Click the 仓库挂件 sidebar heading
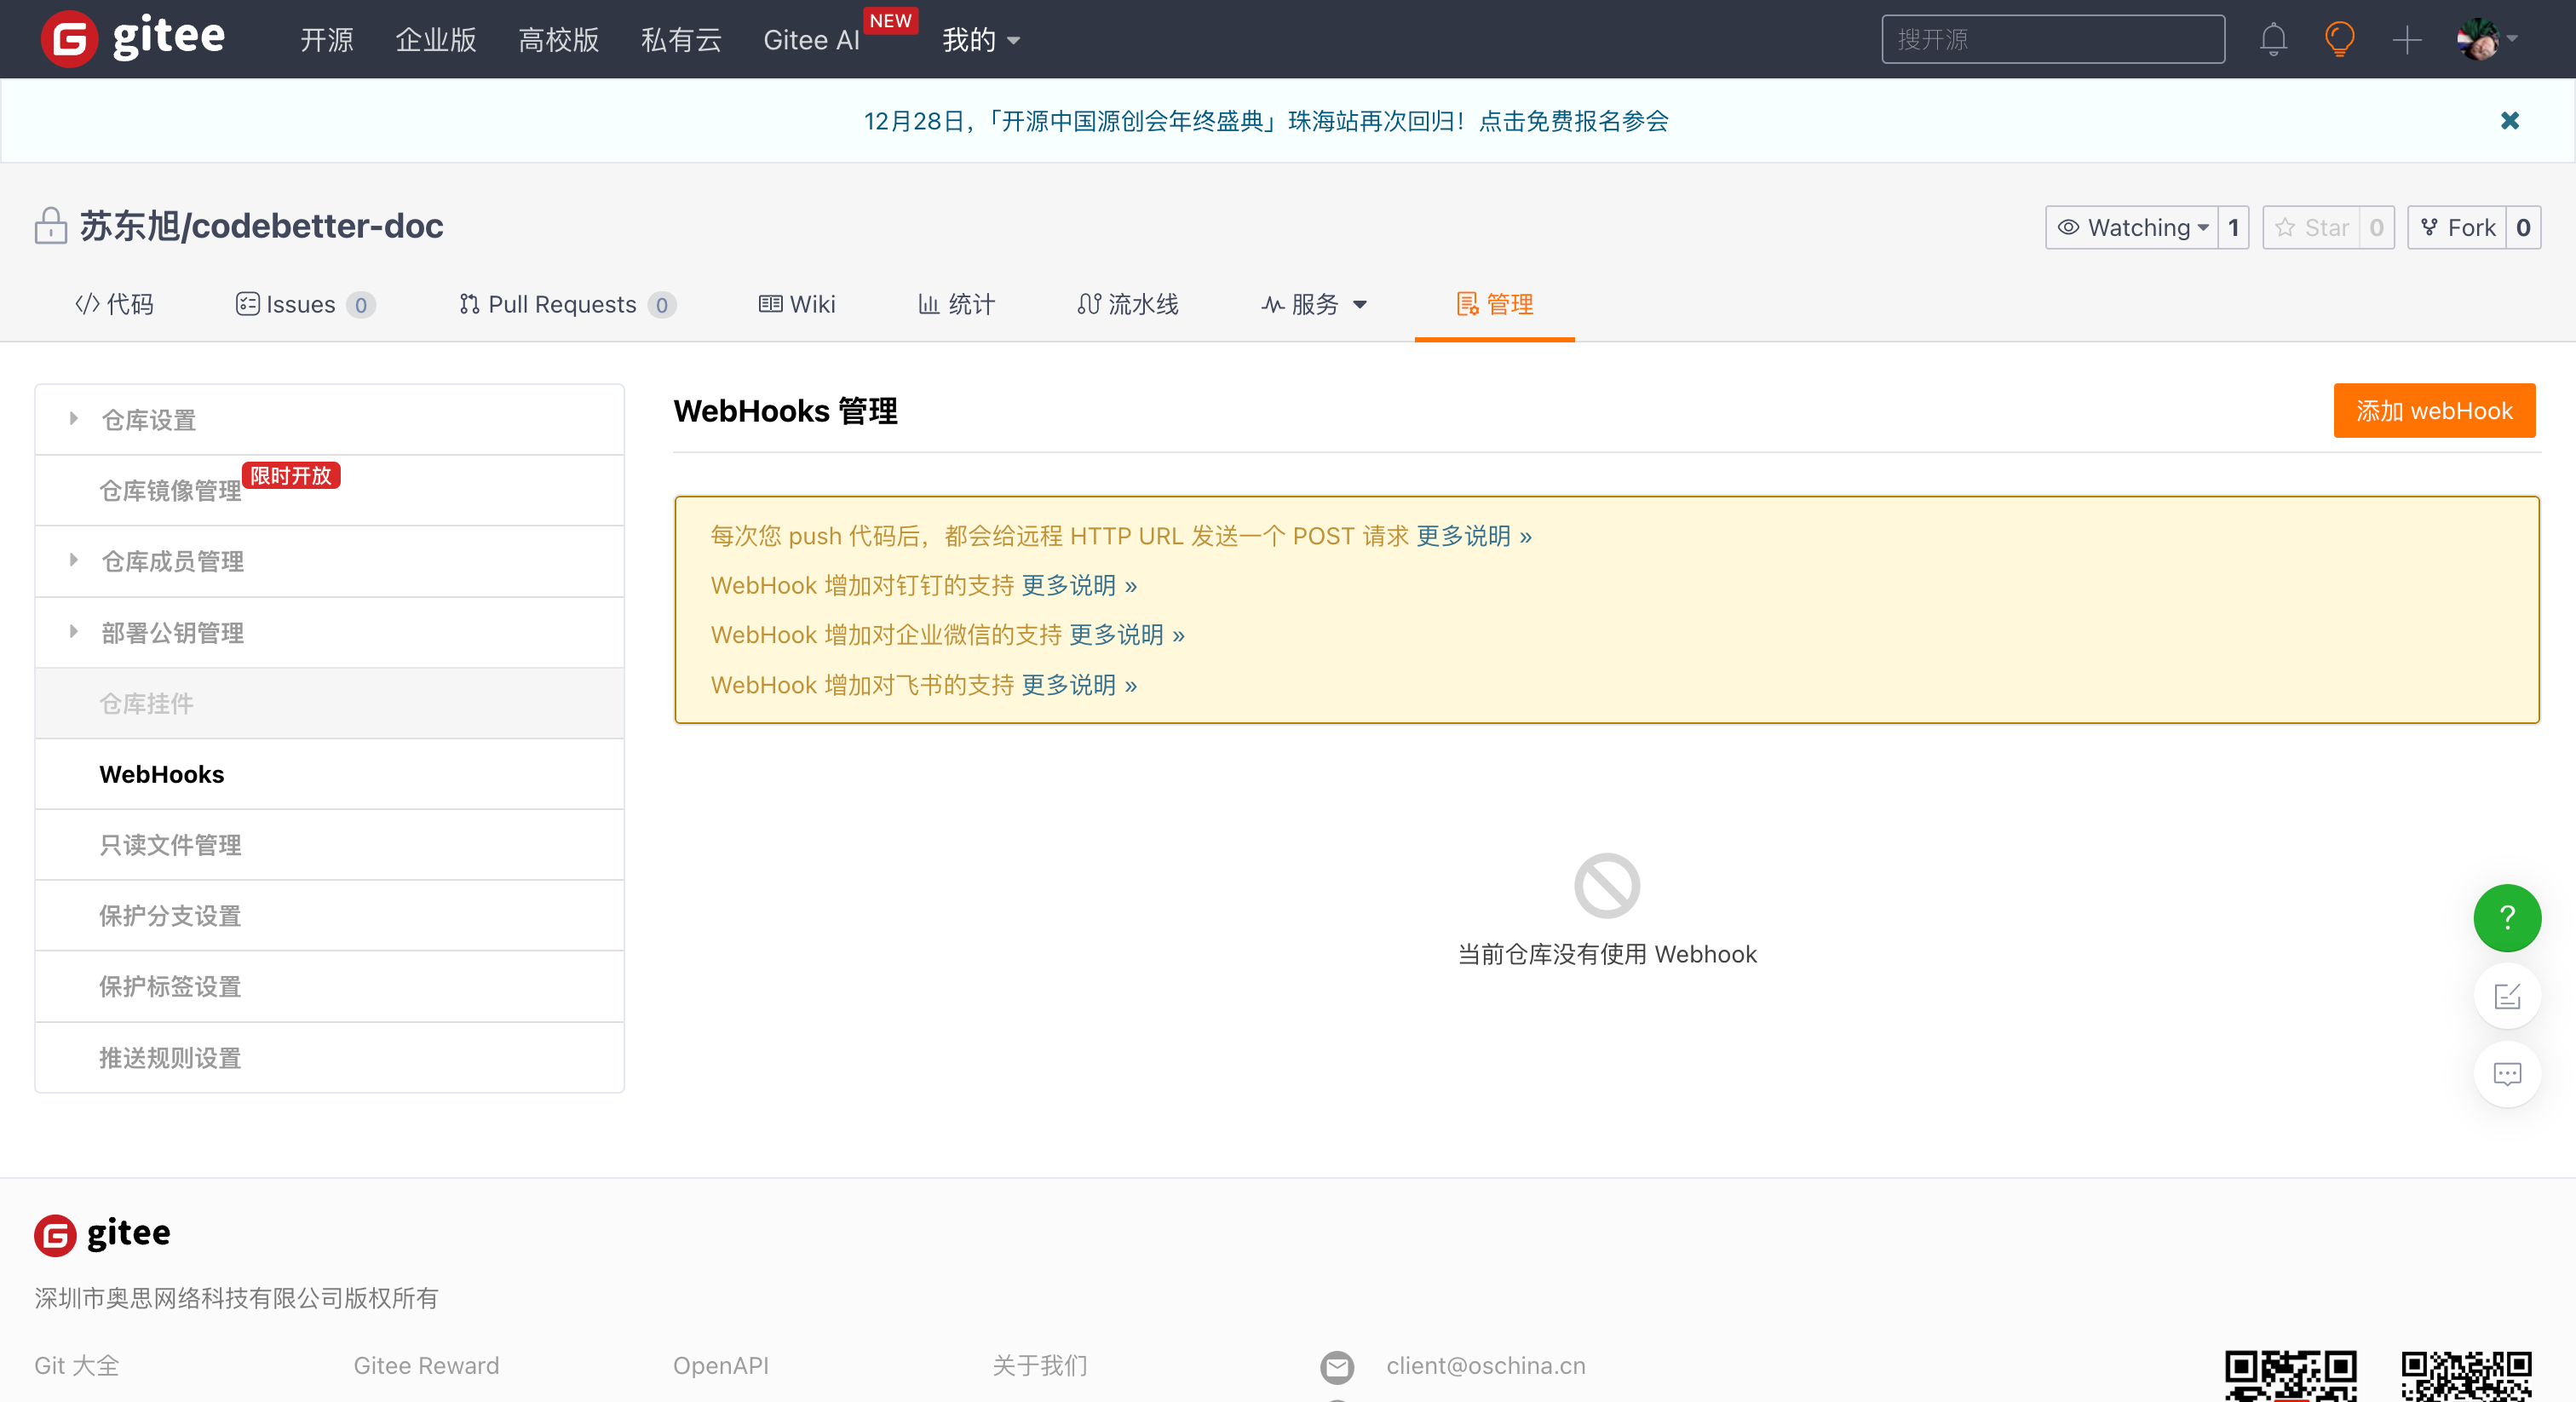 pyautogui.click(x=329, y=704)
